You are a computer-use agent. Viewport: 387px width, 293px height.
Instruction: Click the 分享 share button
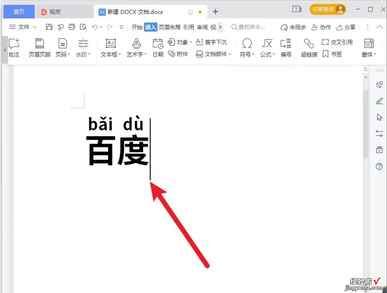(x=346, y=27)
